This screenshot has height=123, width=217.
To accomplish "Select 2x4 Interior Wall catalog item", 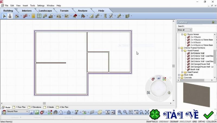I will [x=197, y=53].
